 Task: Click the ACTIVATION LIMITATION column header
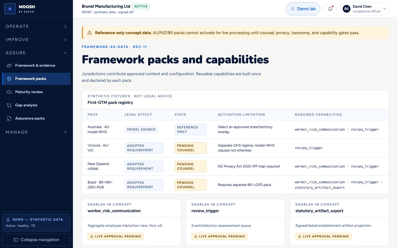tap(241, 115)
